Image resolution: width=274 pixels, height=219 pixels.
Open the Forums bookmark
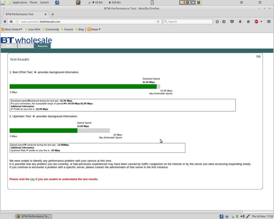(x=67, y=29)
